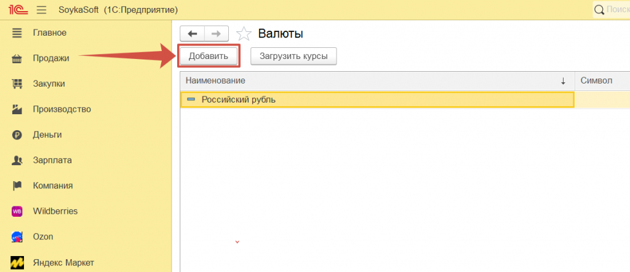Open the Зарплата section
The image size is (630, 272).
(x=52, y=160)
